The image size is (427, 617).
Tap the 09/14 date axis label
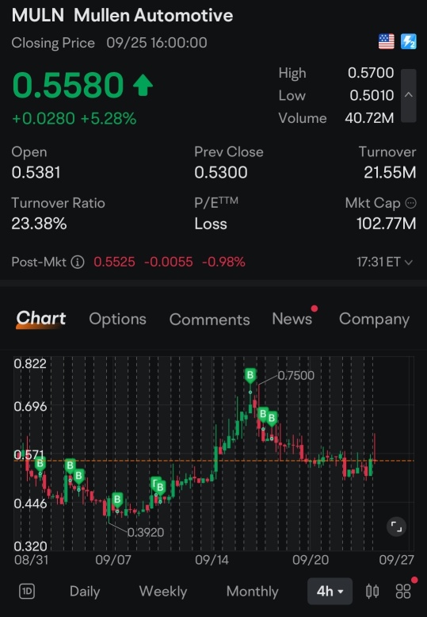pyautogui.click(x=212, y=560)
